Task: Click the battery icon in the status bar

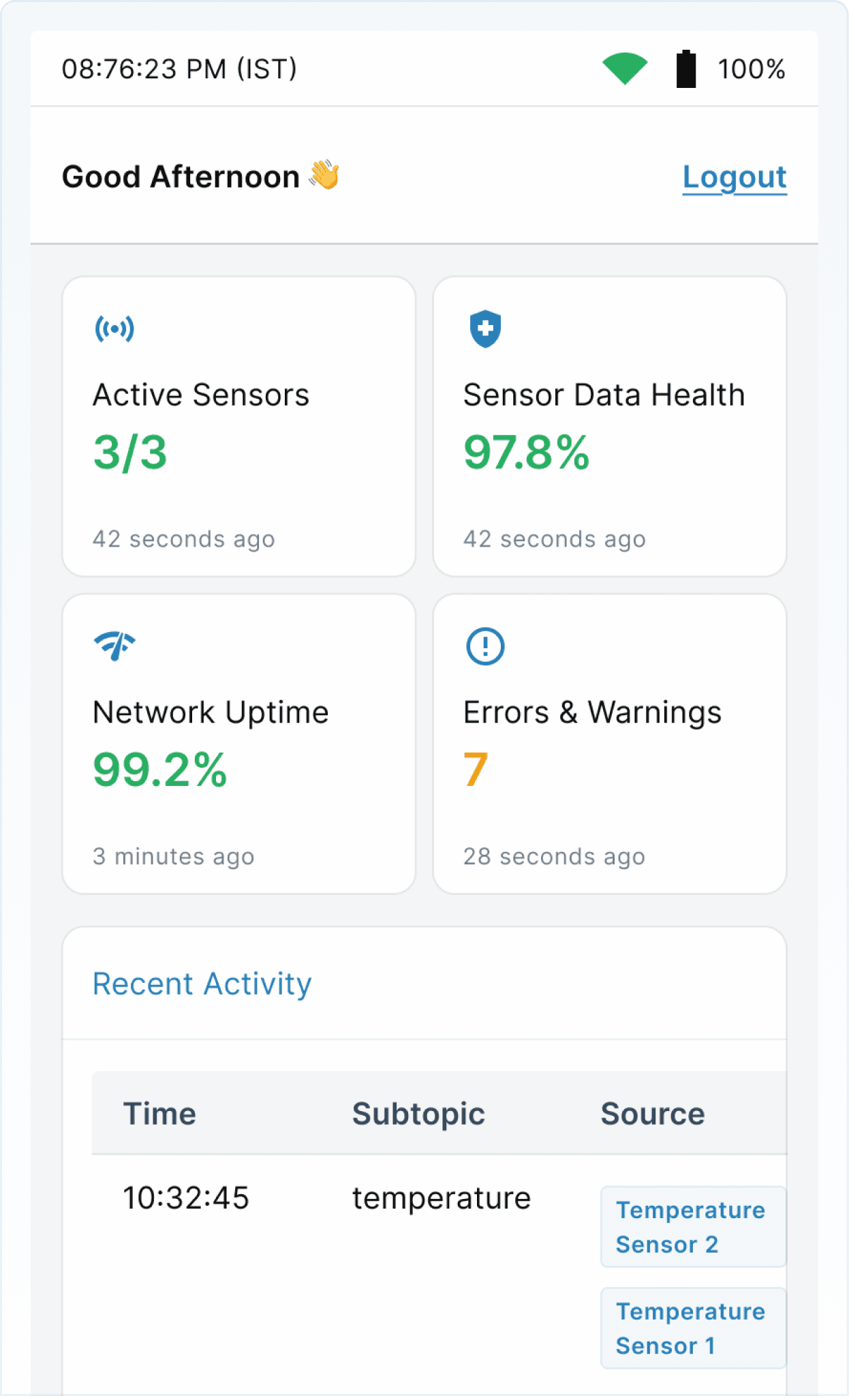Action: pos(686,68)
